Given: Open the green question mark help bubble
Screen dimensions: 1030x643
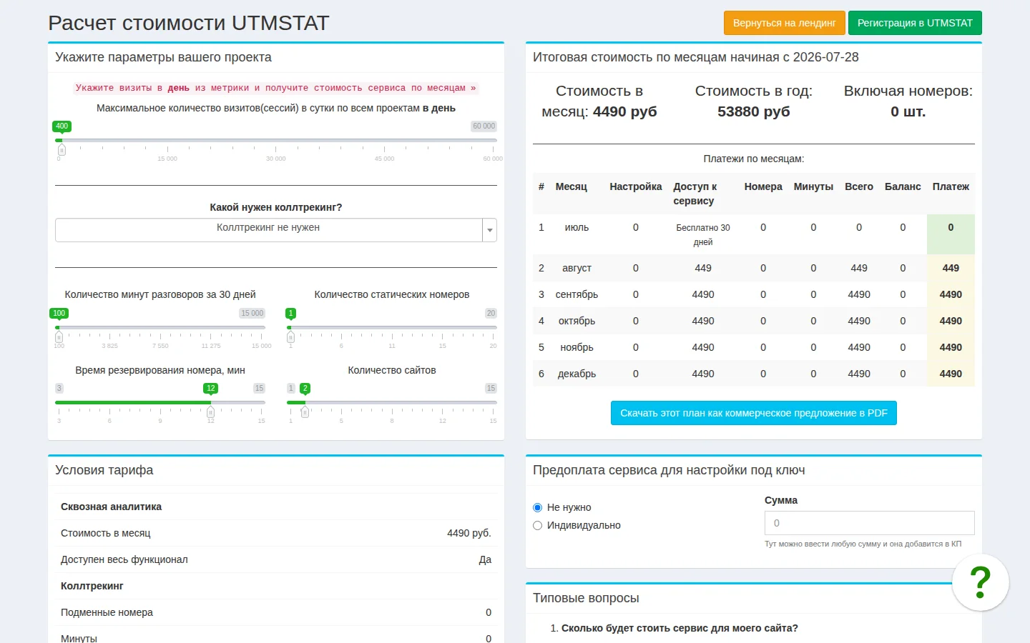Looking at the screenshot, I should pos(980,582).
